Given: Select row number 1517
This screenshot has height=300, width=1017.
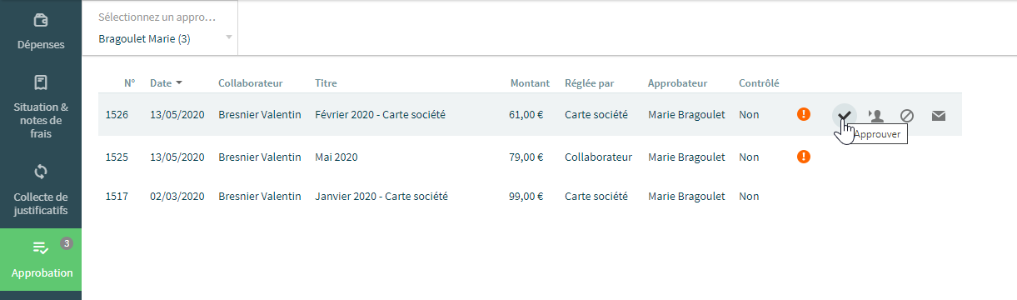Looking at the screenshot, I should click(x=530, y=197).
